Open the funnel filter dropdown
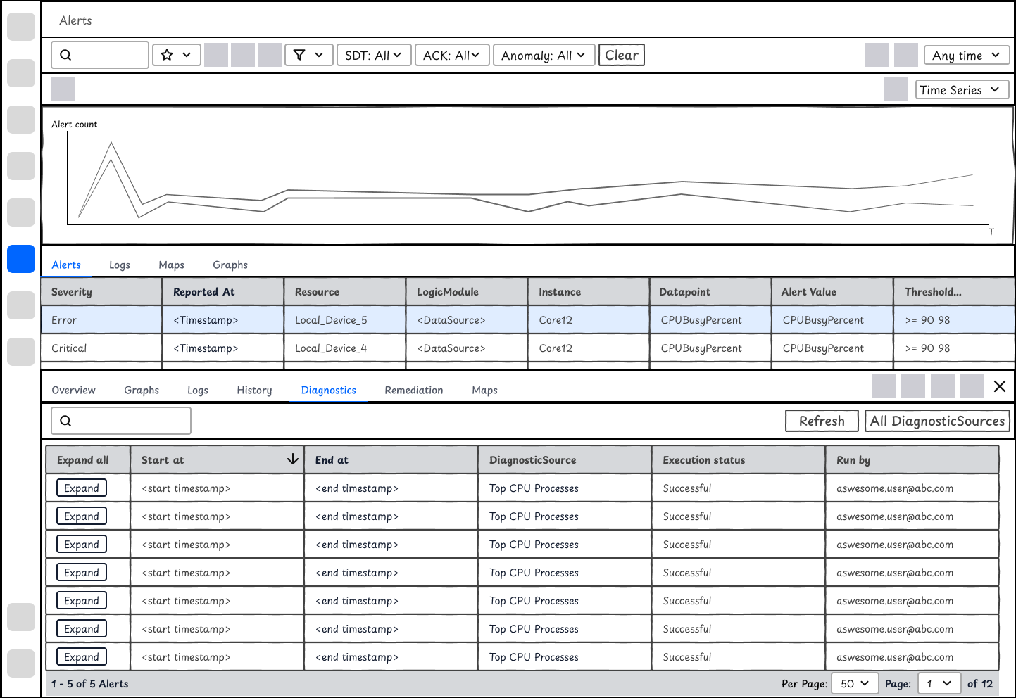Viewport: 1016px width, 698px height. click(309, 55)
